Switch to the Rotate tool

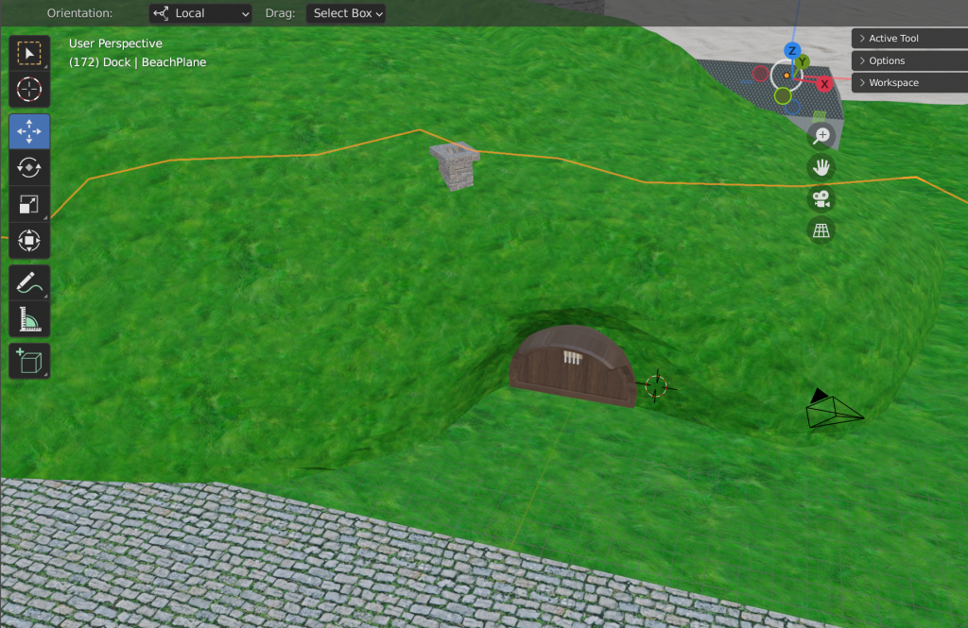pos(29,167)
